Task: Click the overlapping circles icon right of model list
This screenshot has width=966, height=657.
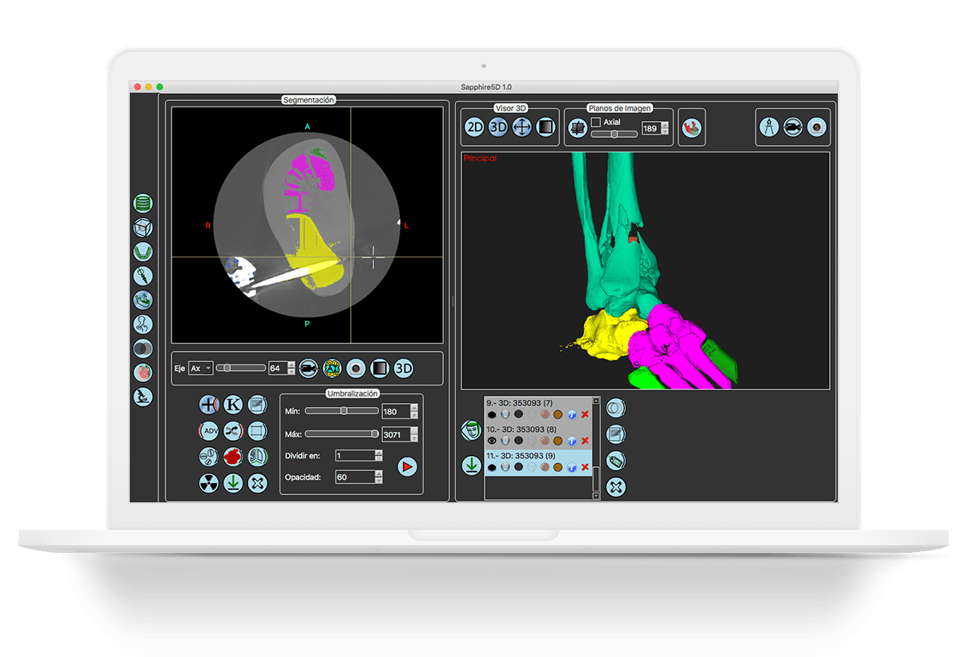Action: click(616, 408)
